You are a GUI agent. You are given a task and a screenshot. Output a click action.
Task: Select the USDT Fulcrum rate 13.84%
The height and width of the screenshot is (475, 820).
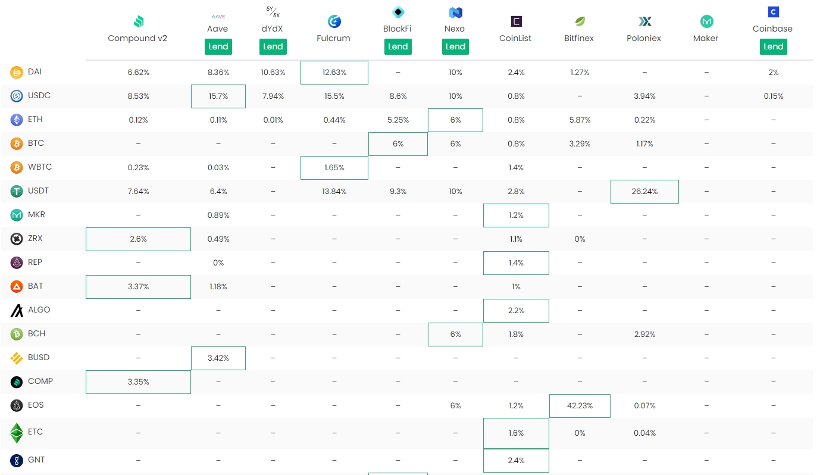click(x=334, y=192)
